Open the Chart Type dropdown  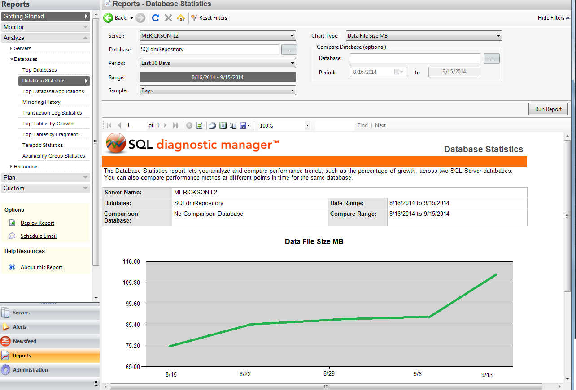(x=424, y=36)
